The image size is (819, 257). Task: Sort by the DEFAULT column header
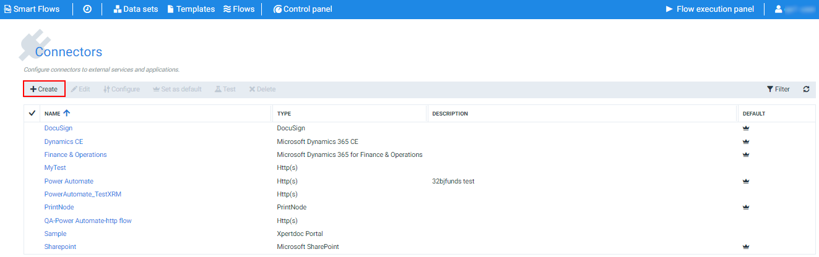pos(754,114)
